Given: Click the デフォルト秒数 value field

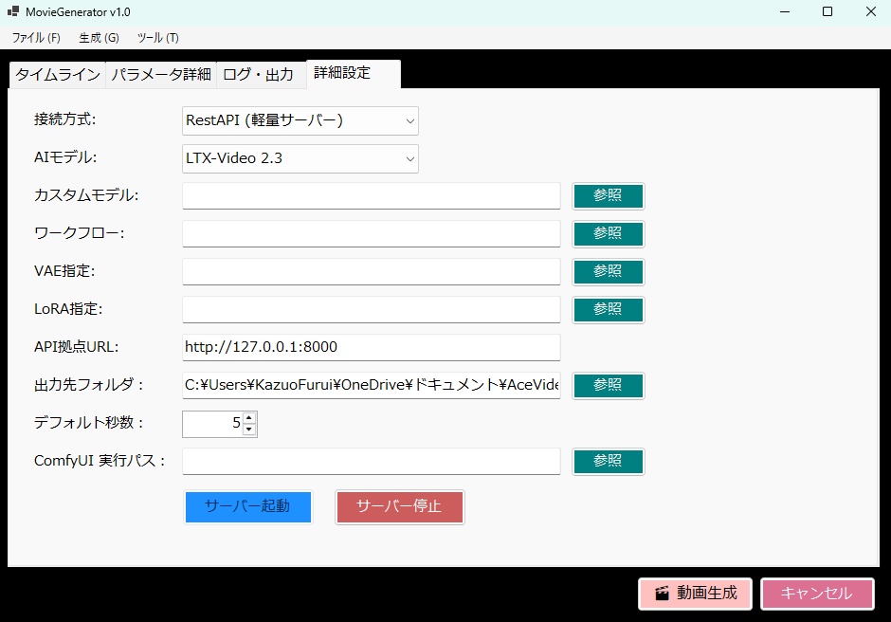Looking at the screenshot, I should point(212,424).
